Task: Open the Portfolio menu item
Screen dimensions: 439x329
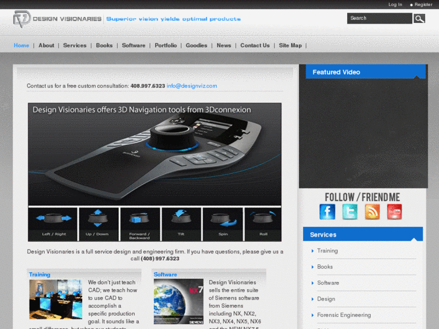Action: (x=165, y=45)
